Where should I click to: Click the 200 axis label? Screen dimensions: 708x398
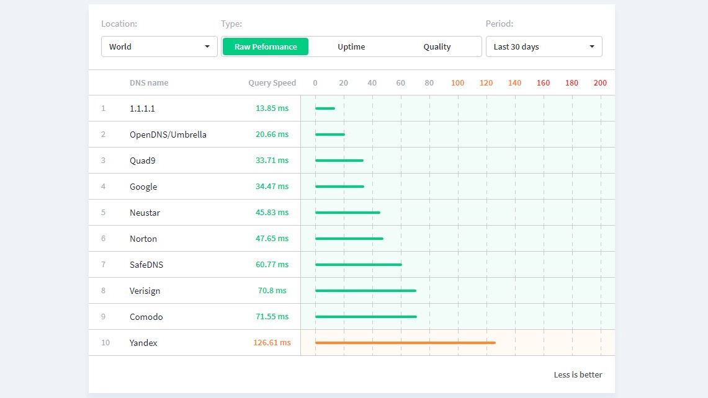[600, 83]
